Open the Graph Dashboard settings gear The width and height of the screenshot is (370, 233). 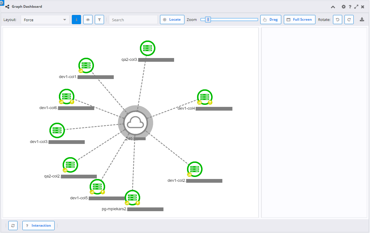pyautogui.click(x=344, y=6)
